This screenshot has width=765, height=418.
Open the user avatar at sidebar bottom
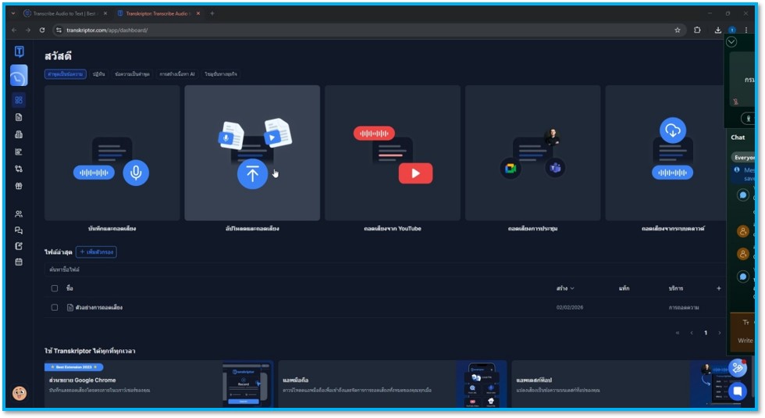[x=20, y=393]
